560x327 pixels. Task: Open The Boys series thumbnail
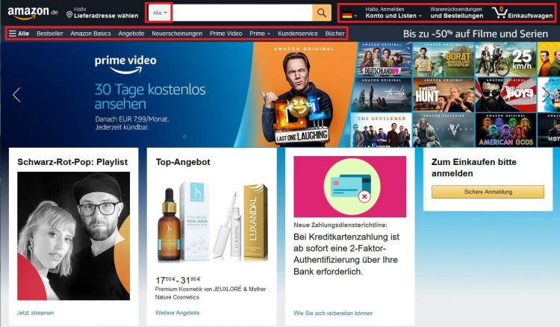(505, 95)
